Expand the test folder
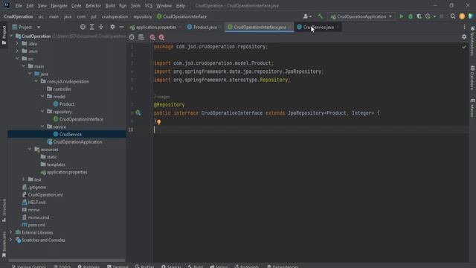 pyautogui.click(x=24, y=179)
